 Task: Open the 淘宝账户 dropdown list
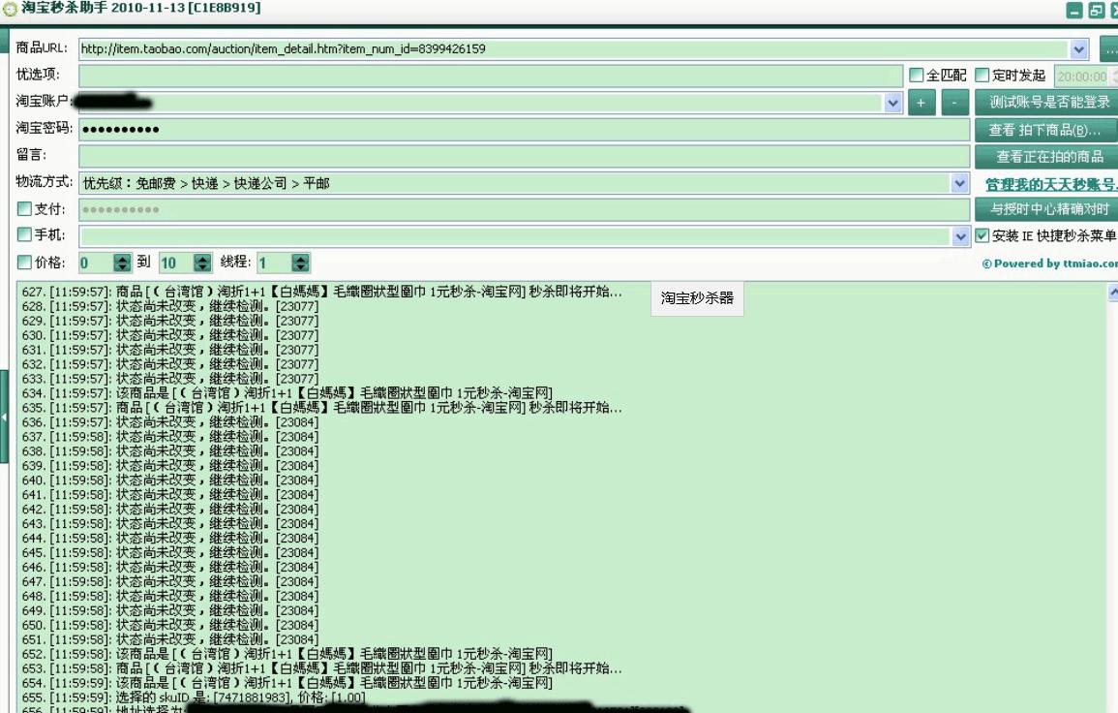coord(892,103)
